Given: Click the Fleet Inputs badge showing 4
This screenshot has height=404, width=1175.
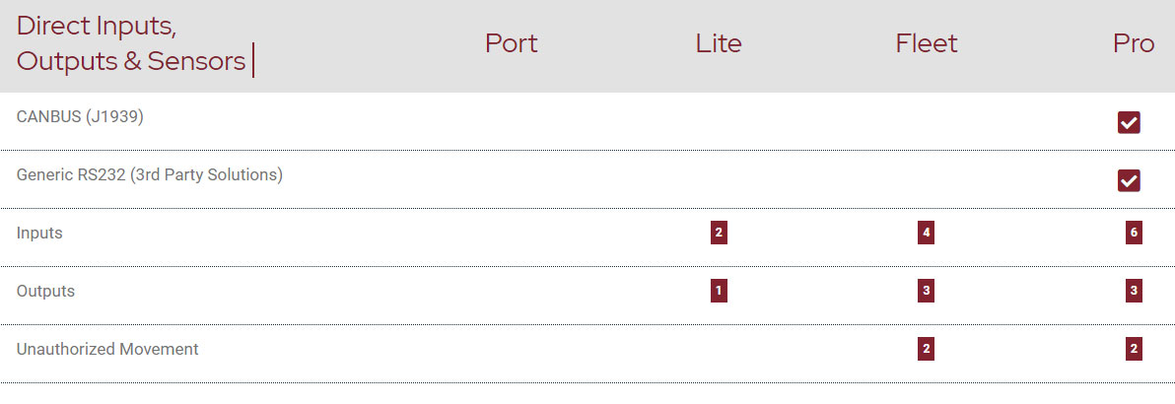Looking at the screenshot, I should pyautogui.click(x=926, y=234).
